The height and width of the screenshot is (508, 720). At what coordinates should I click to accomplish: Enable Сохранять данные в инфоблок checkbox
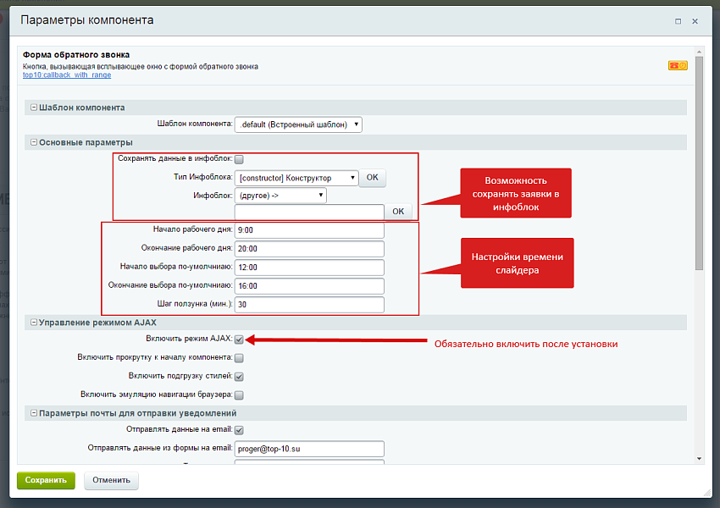[239, 159]
